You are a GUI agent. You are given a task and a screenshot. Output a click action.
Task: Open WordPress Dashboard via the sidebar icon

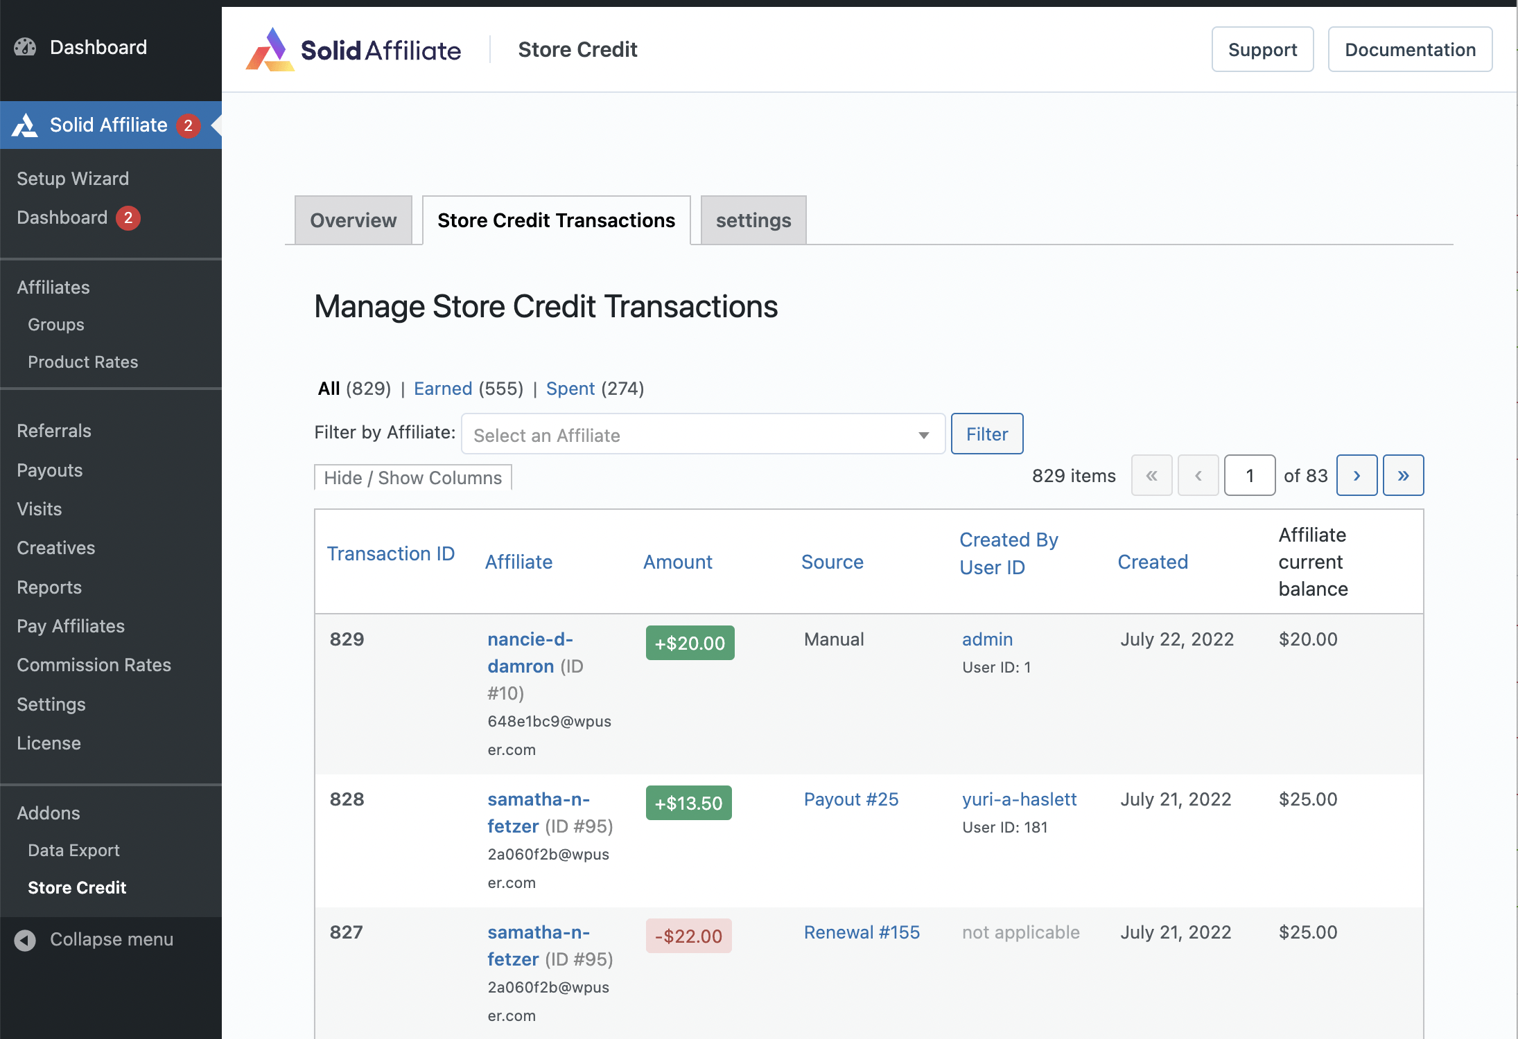click(25, 47)
